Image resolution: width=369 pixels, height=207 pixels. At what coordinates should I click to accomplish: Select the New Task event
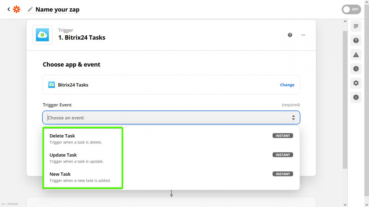click(x=171, y=177)
